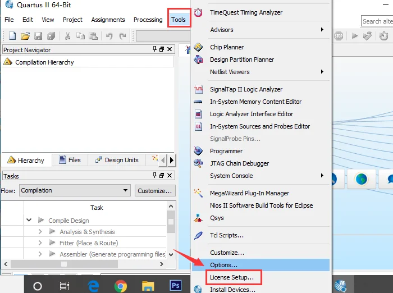Open Options... in the Tools menu
393x293 pixels.
pyautogui.click(x=261, y=265)
